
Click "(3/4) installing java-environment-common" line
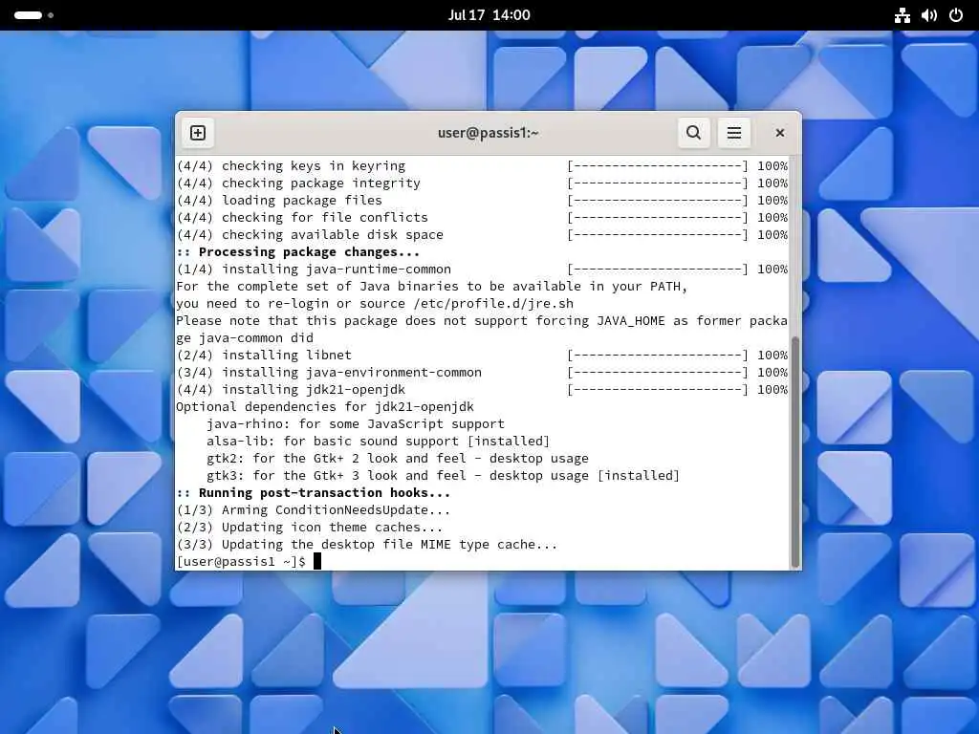(x=483, y=373)
